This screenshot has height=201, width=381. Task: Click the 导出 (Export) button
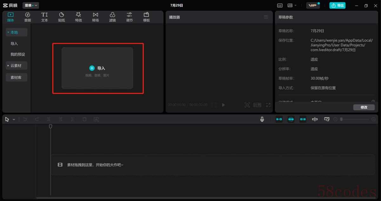pyautogui.click(x=338, y=5)
